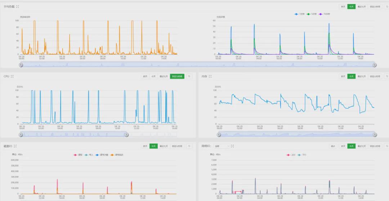This screenshot has width=389, height=201.
Task: Select 最近七天 in the CPU panel
Action: (164, 76)
